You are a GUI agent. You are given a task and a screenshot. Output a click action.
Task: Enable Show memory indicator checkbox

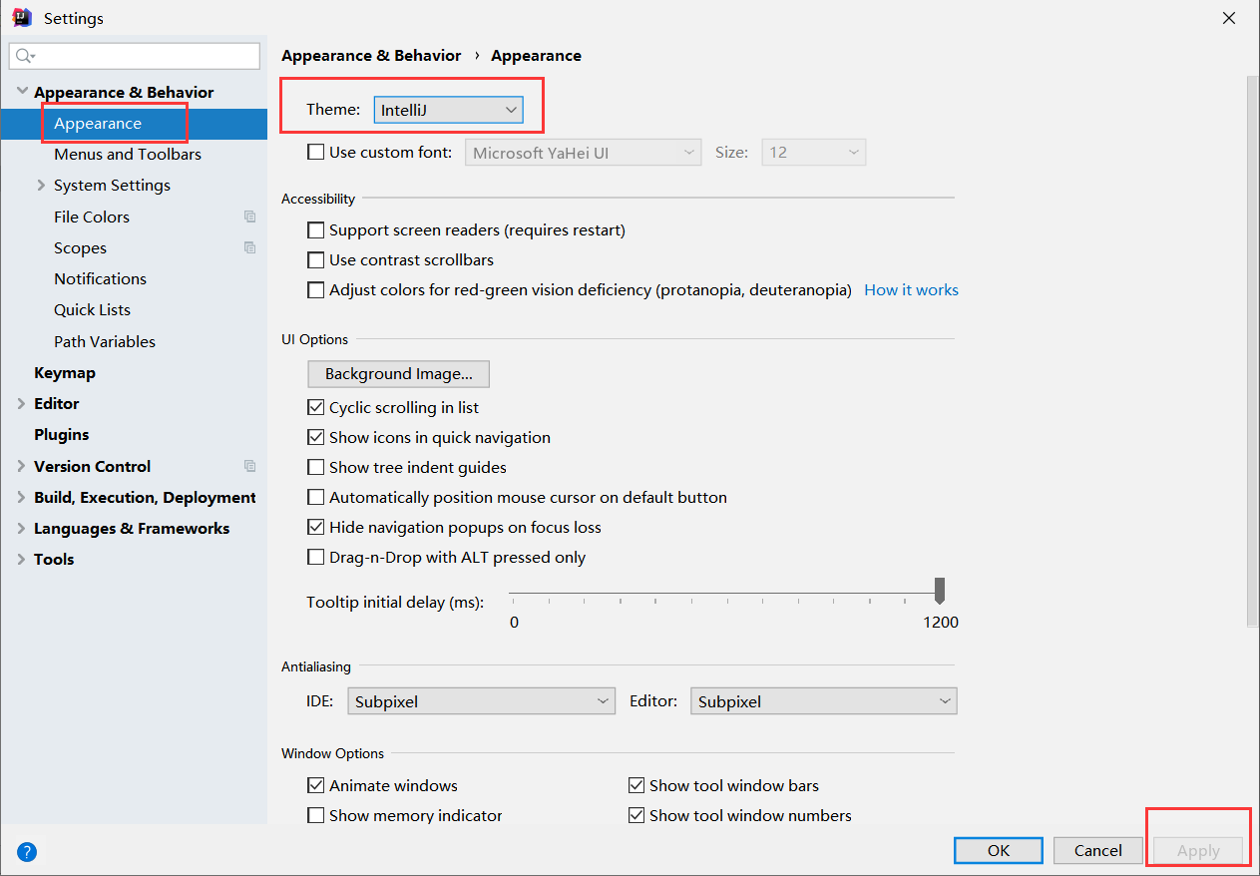pyautogui.click(x=315, y=816)
